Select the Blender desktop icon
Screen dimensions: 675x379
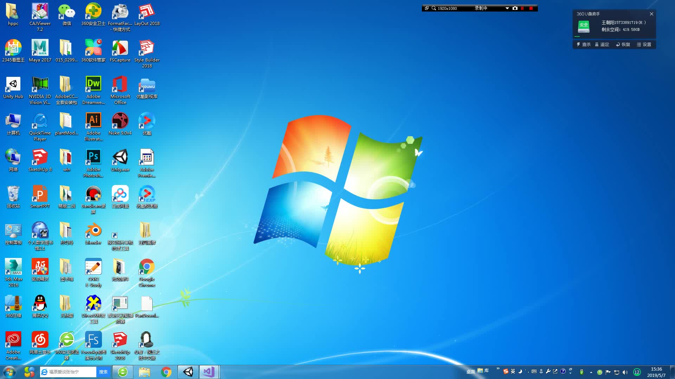(x=93, y=234)
